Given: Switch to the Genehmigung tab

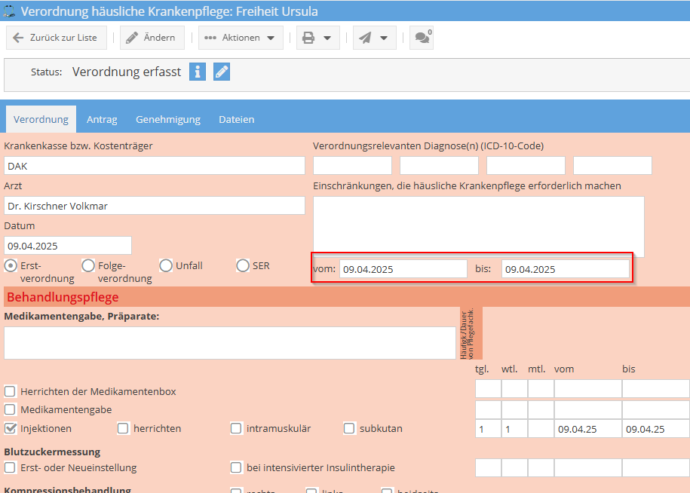Looking at the screenshot, I should [167, 119].
